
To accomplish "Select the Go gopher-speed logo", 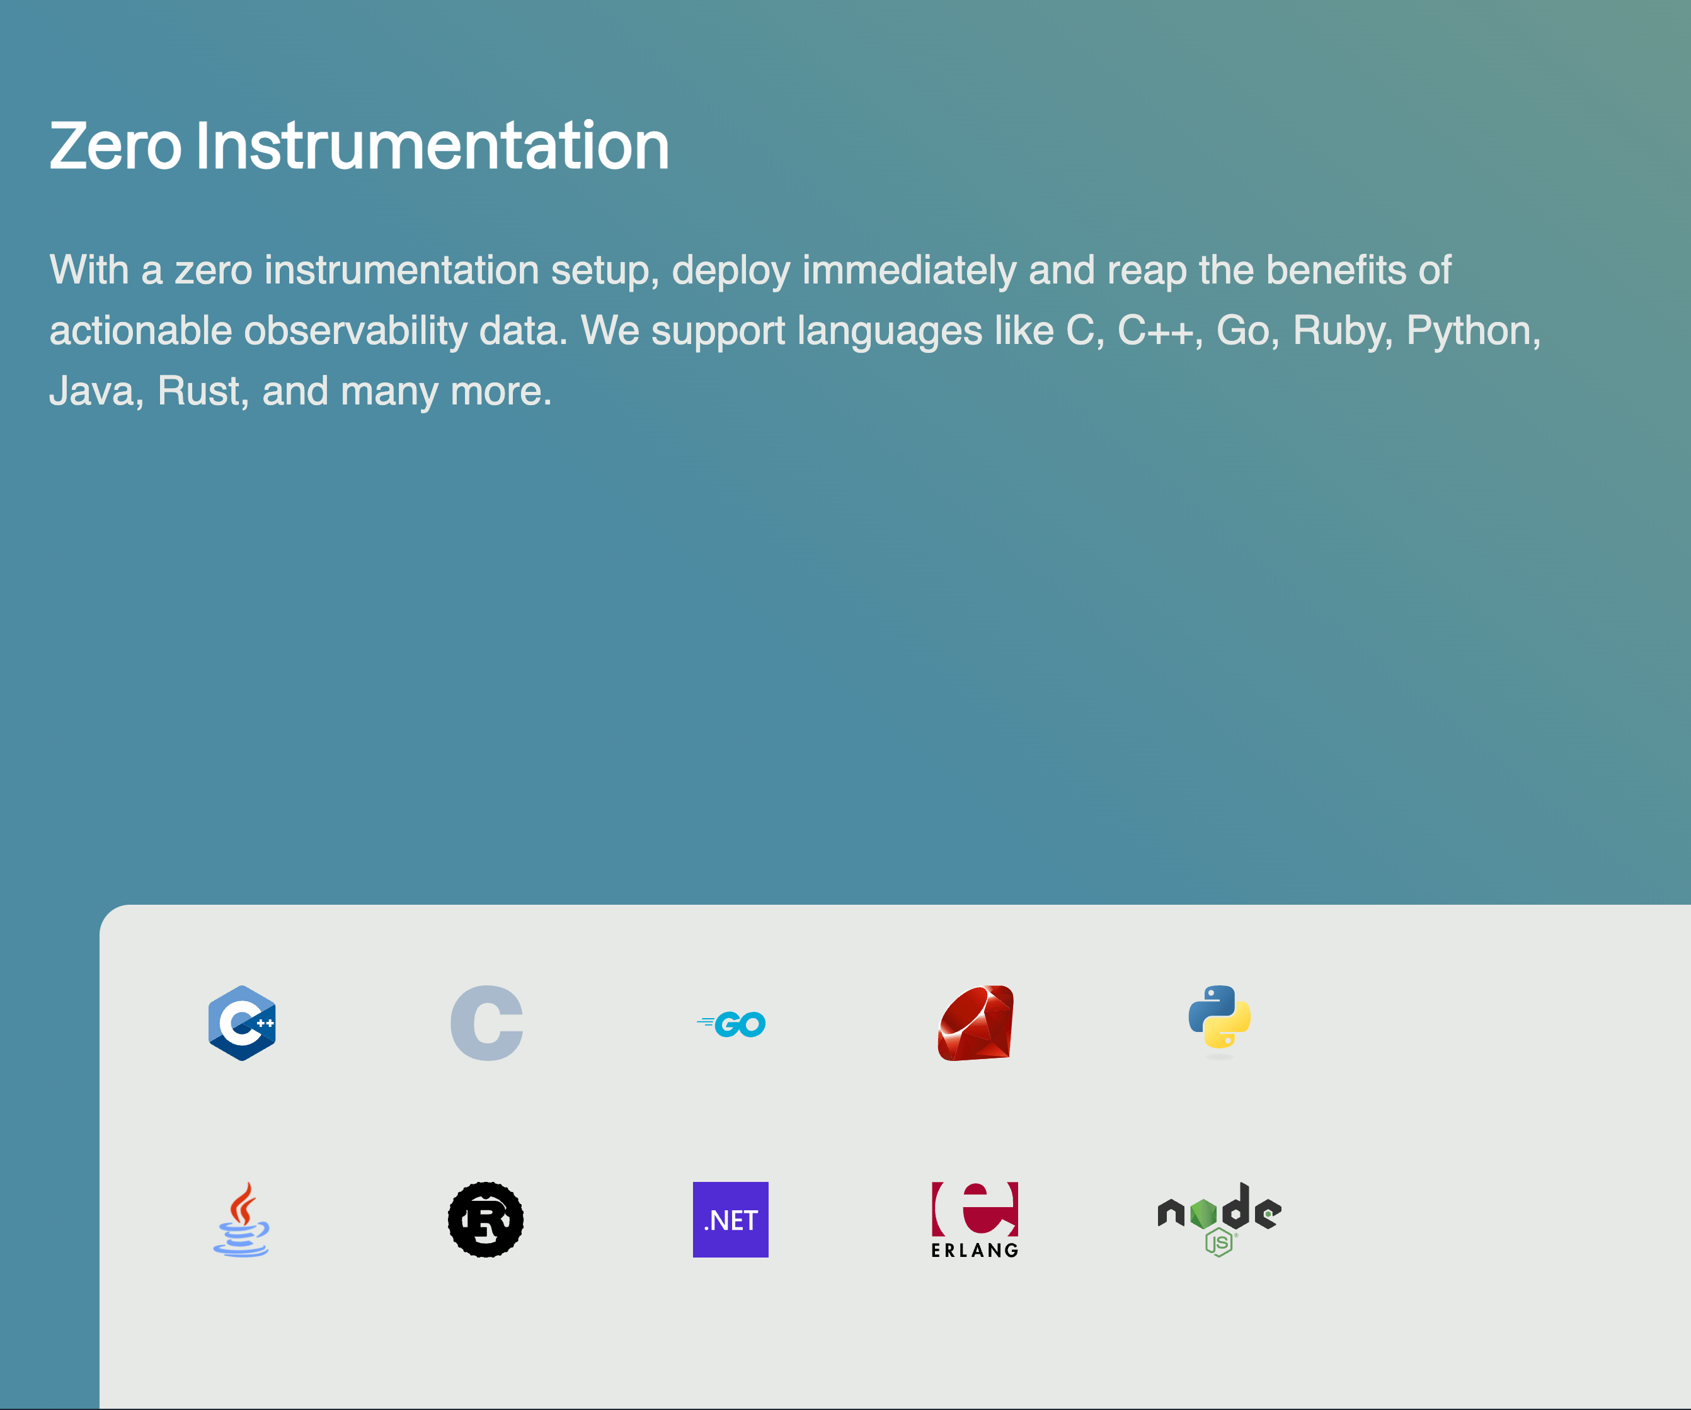I will (731, 1023).
